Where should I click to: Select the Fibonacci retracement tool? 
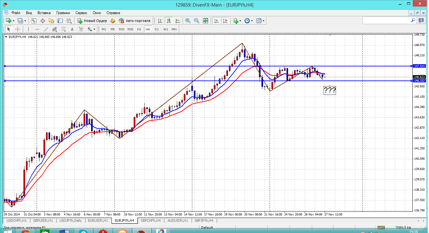[x=64, y=29]
